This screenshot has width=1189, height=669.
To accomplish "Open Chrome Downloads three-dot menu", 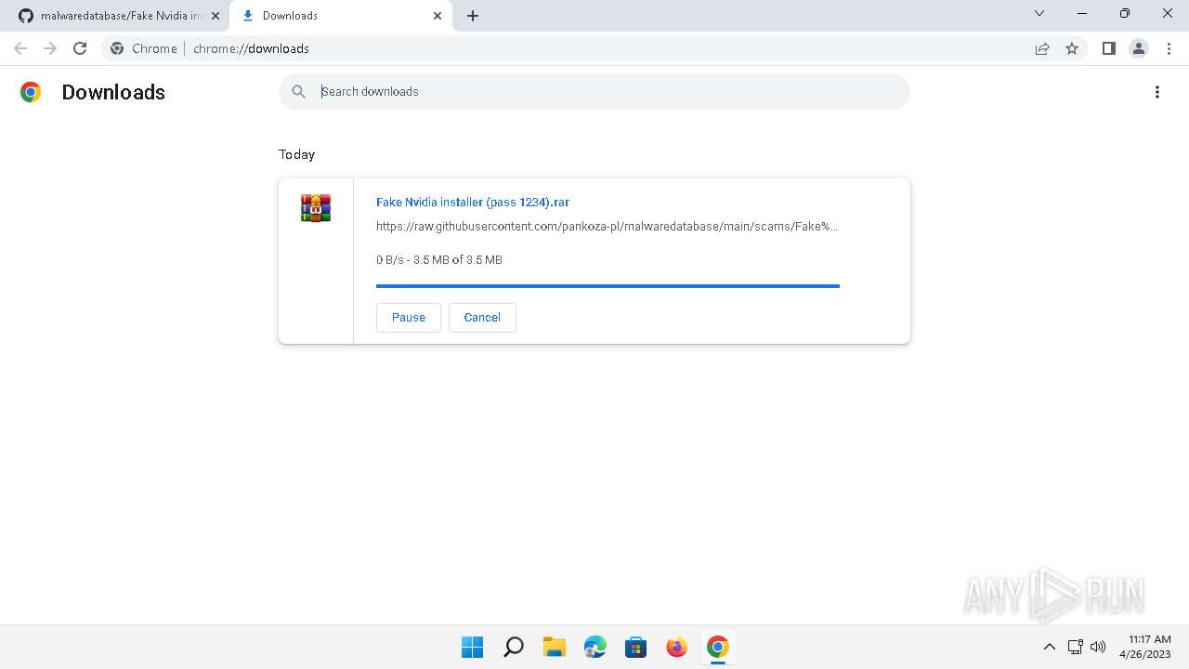I will pos(1157,92).
